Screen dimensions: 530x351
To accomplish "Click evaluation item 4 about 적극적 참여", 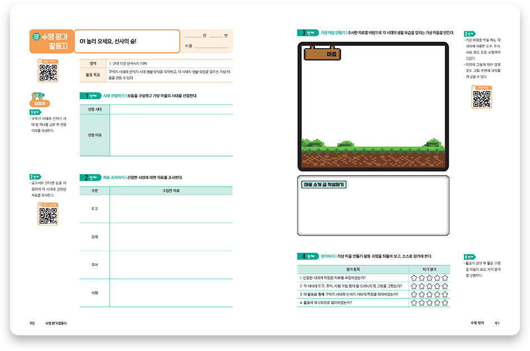I will click(326, 303).
